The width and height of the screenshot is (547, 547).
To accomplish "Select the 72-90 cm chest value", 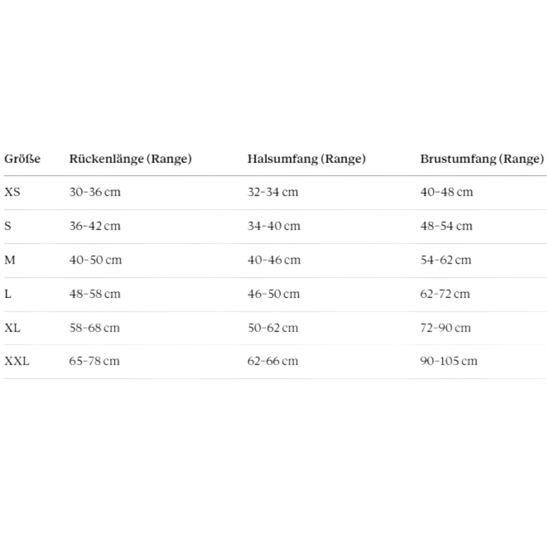I will (446, 328).
